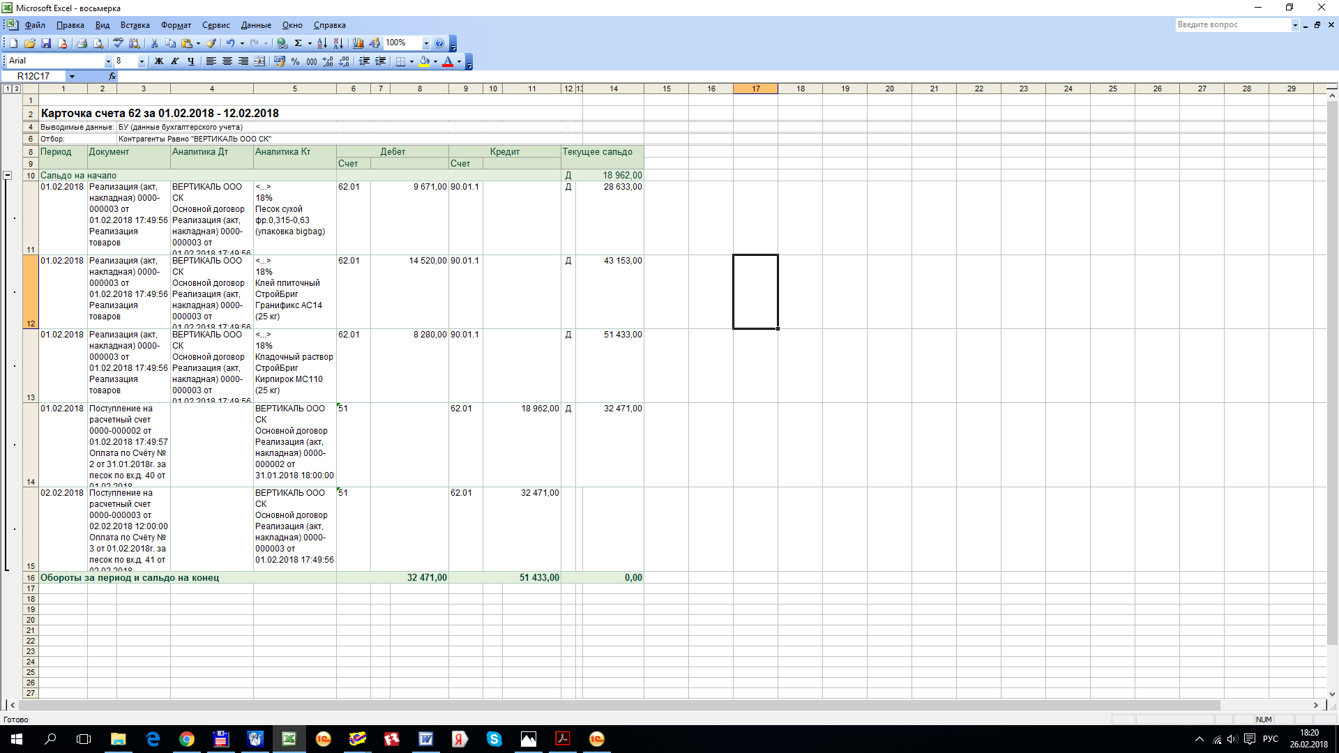Apply Percent Style format

click(x=296, y=61)
